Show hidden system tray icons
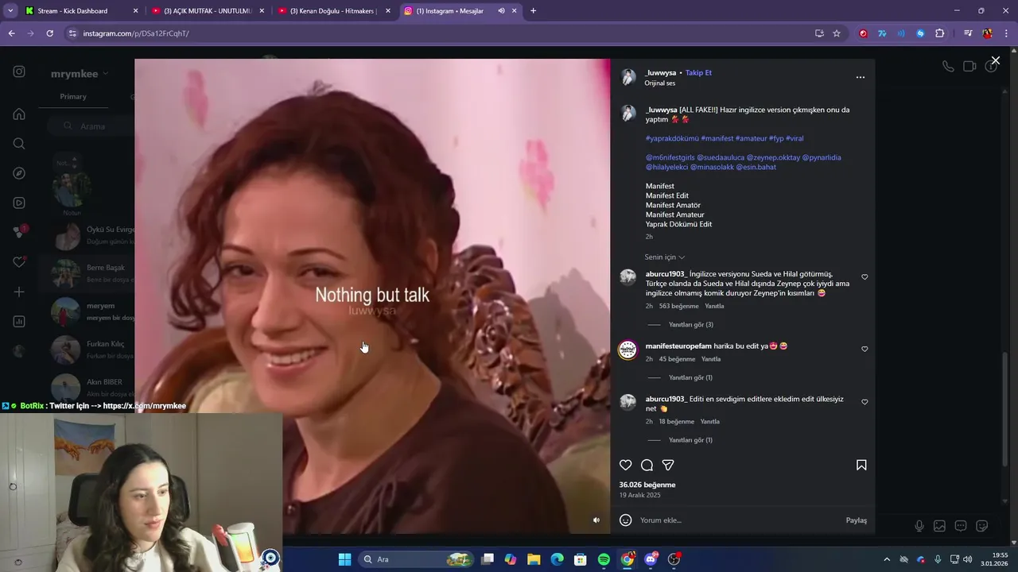This screenshot has height=572, width=1018. [887, 559]
